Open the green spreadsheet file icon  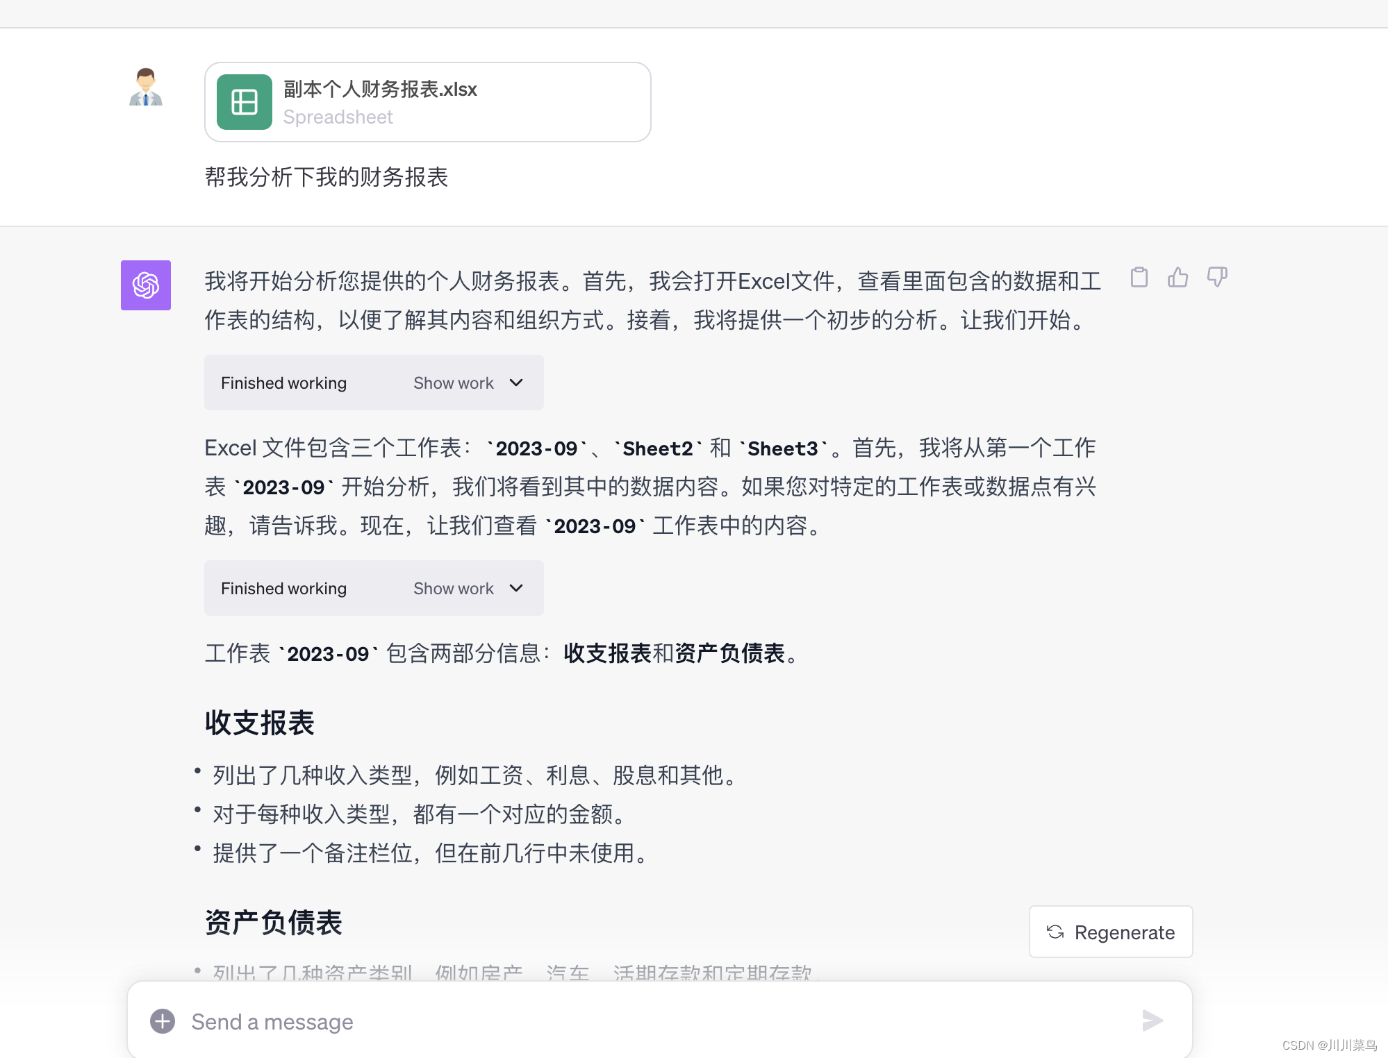pos(245,102)
